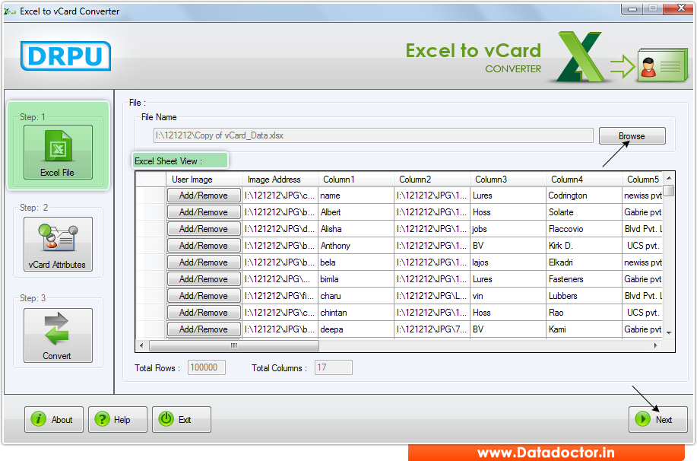Click Add/Remove in the 'Albert' row

pyautogui.click(x=204, y=212)
